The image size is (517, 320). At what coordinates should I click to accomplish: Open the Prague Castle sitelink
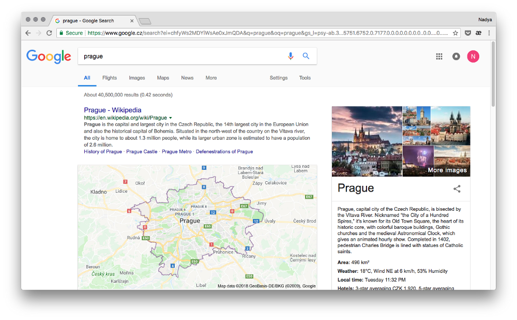[x=142, y=152]
